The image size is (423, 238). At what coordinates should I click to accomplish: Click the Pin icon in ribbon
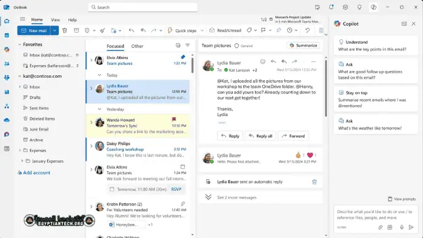279,30
